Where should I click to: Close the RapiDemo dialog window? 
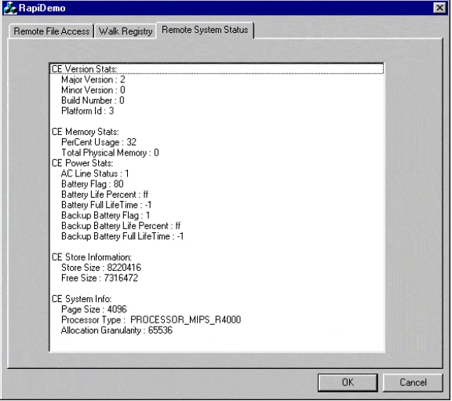[x=440, y=8]
